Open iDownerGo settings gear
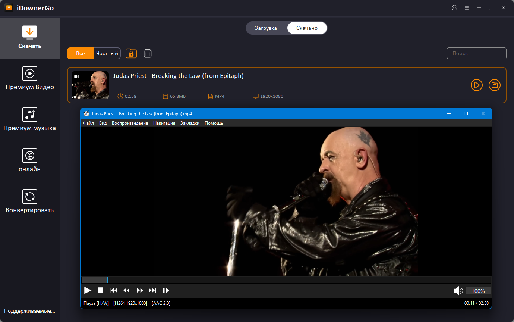Image resolution: width=514 pixels, height=322 pixels. 454,8
